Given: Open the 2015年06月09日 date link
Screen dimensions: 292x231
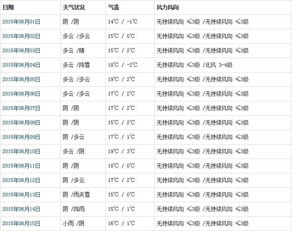Looking at the screenshot, I should click(21, 137).
